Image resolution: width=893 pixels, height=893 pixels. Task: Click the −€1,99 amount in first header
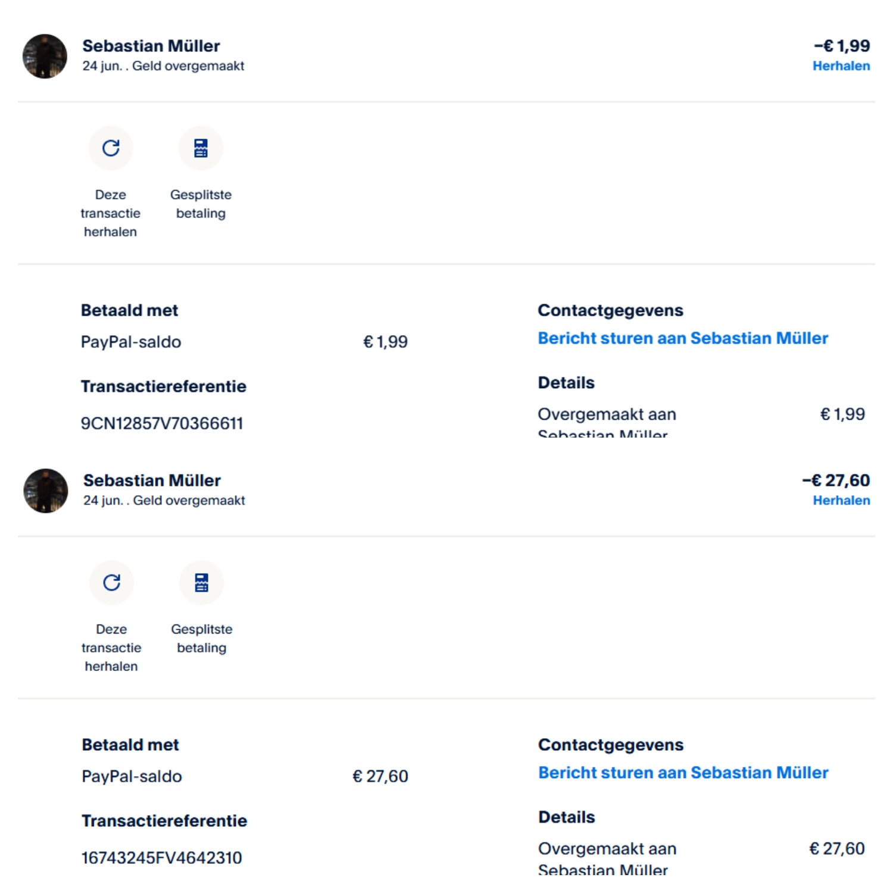[x=842, y=46]
